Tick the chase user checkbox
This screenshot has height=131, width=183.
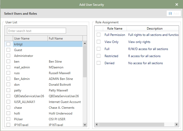(x=8, y=107)
